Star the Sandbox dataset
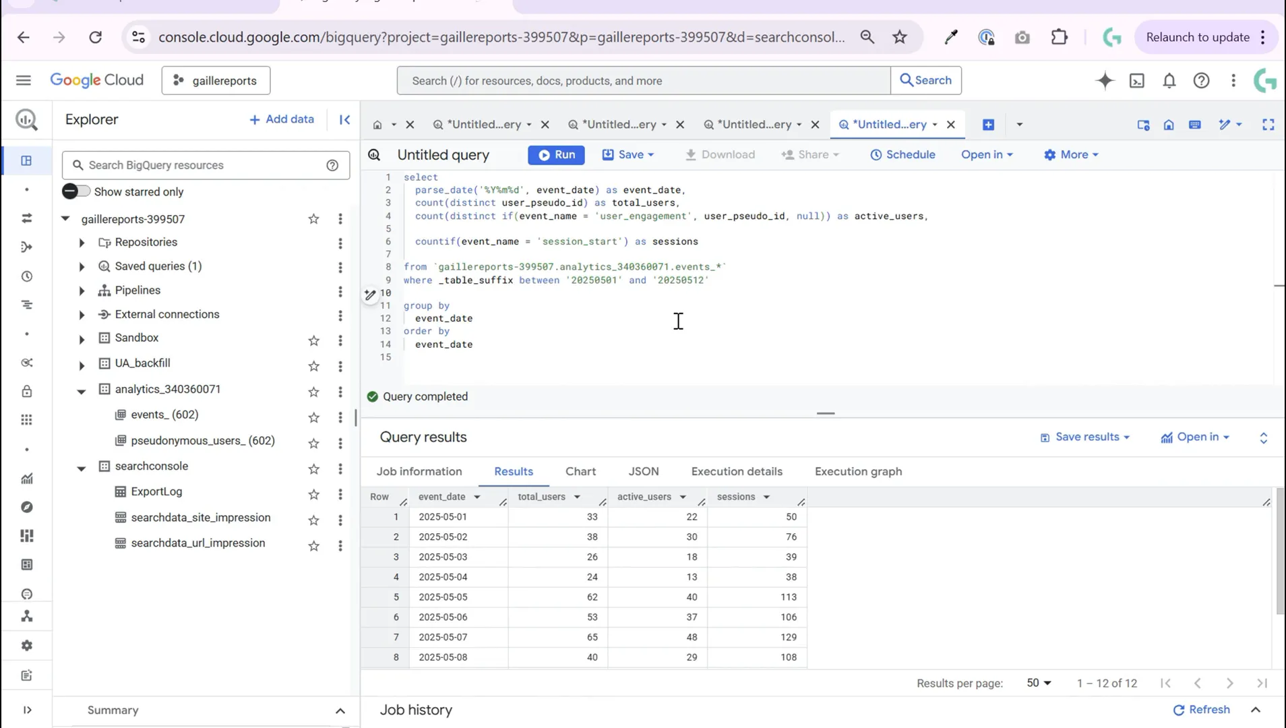 point(313,340)
